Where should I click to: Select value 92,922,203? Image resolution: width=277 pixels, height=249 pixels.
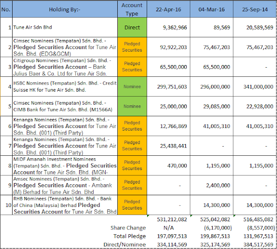coord(173,47)
